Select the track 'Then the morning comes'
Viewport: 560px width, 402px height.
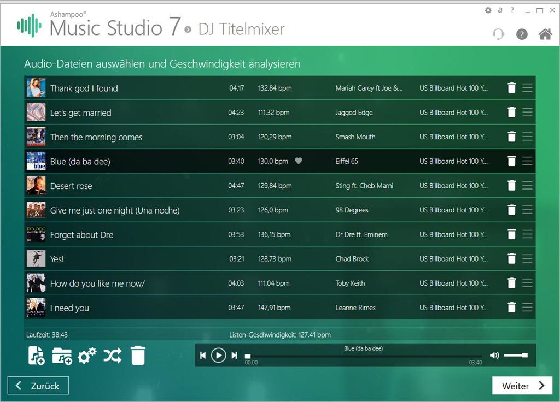[96, 137]
